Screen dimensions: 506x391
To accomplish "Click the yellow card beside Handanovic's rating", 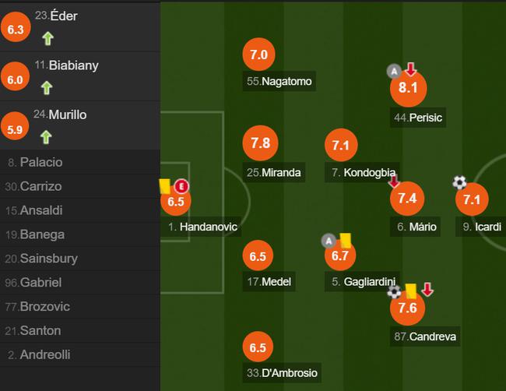I will 165,187.
